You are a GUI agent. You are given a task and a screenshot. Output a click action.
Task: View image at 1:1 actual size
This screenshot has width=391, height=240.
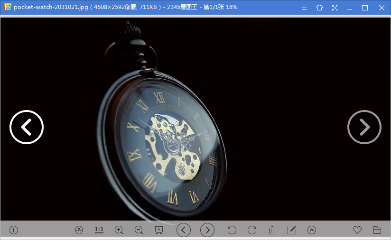tap(99, 230)
